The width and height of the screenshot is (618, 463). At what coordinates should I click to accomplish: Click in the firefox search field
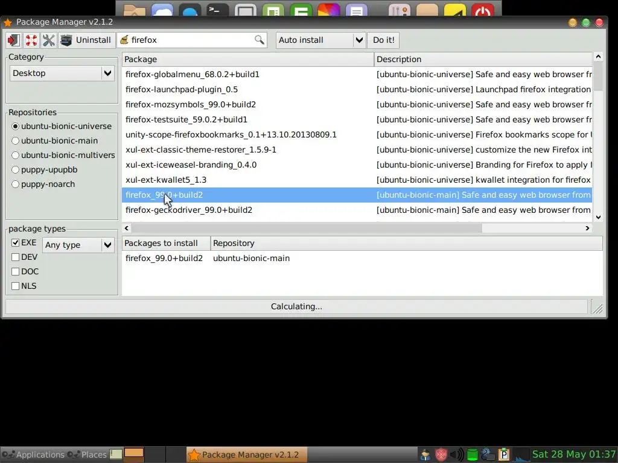(192, 40)
